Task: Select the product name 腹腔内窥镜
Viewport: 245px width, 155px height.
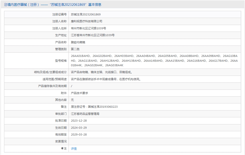Action: point(78,42)
